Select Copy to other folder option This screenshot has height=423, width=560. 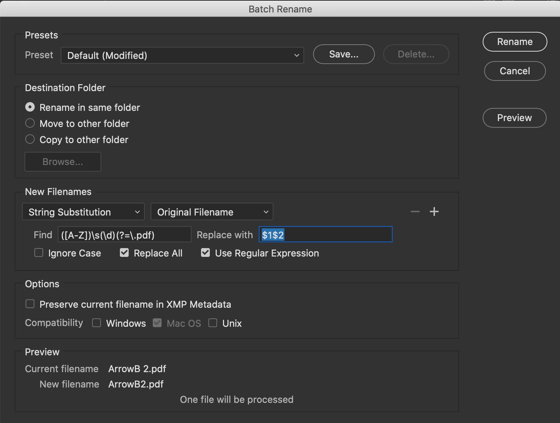click(30, 139)
